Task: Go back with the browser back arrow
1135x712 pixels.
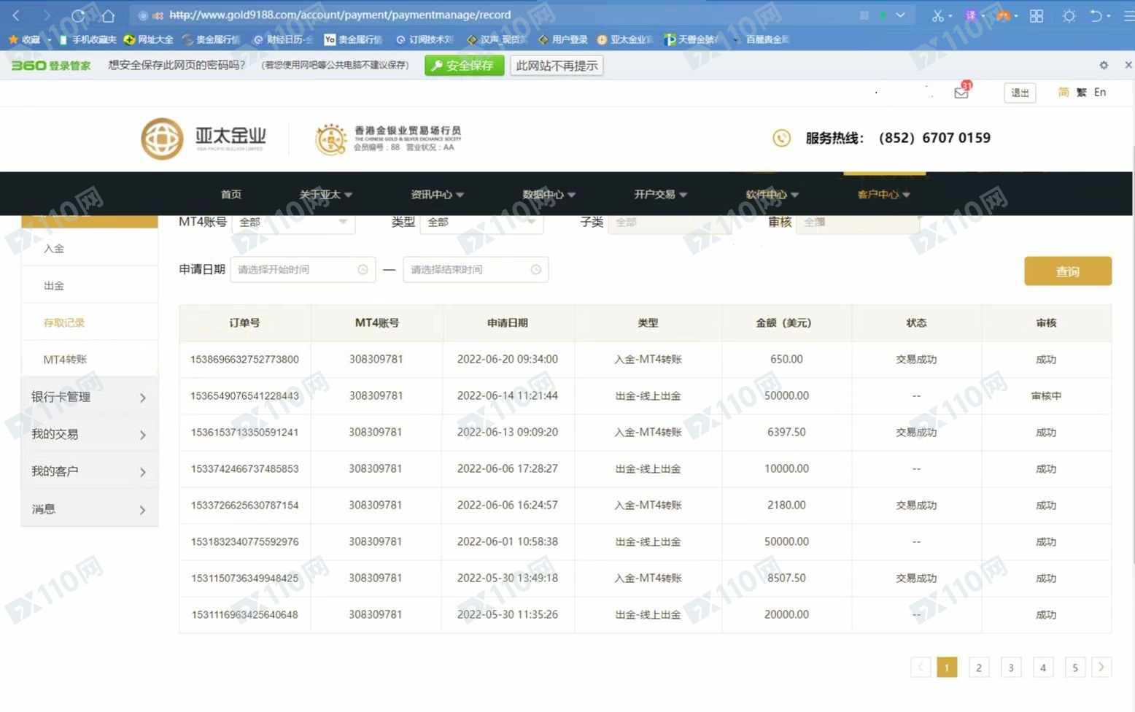Action: coord(16,15)
